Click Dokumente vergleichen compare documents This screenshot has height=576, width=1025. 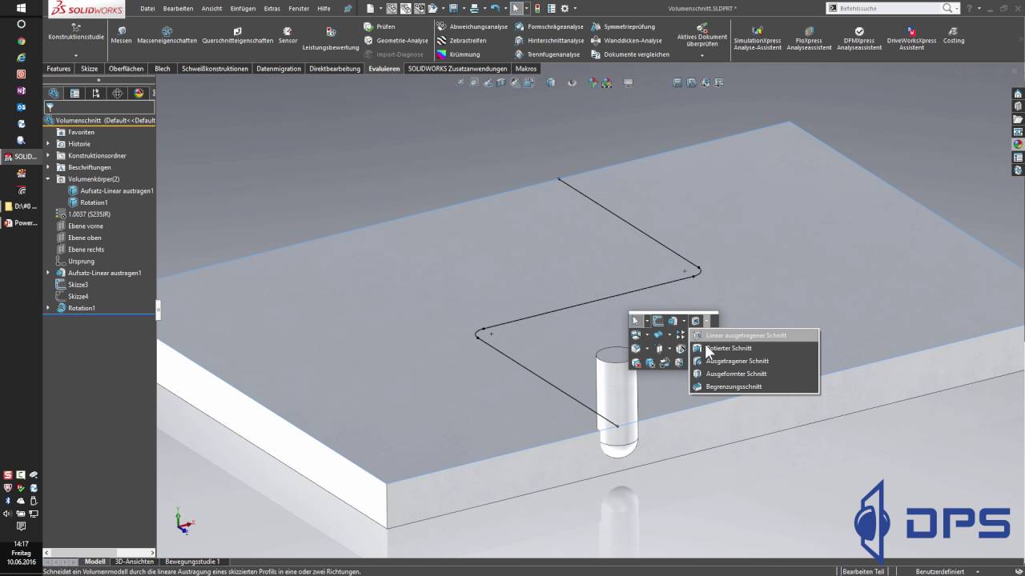[630, 54]
